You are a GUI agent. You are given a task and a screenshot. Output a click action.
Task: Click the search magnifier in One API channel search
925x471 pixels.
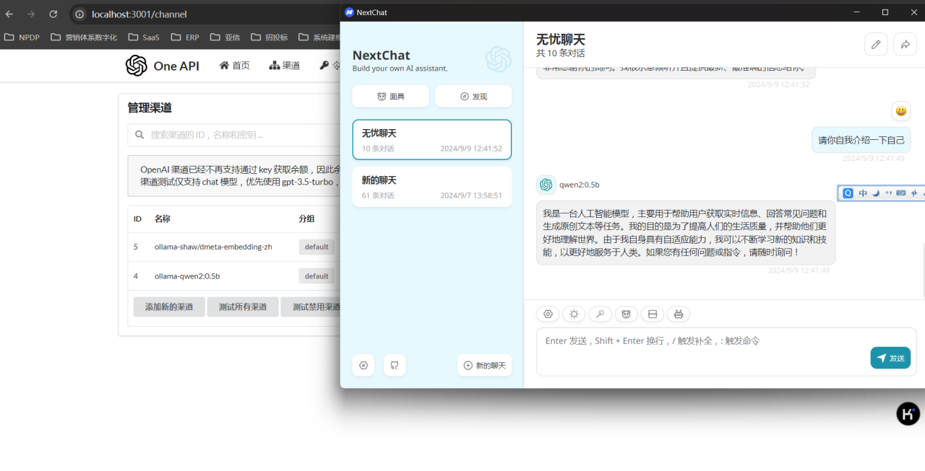tap(139, 135)
